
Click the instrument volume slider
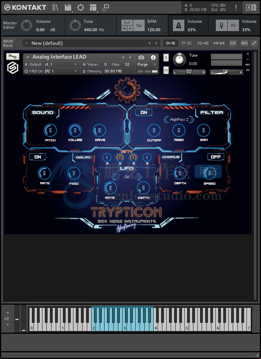(x=226, y=72)
